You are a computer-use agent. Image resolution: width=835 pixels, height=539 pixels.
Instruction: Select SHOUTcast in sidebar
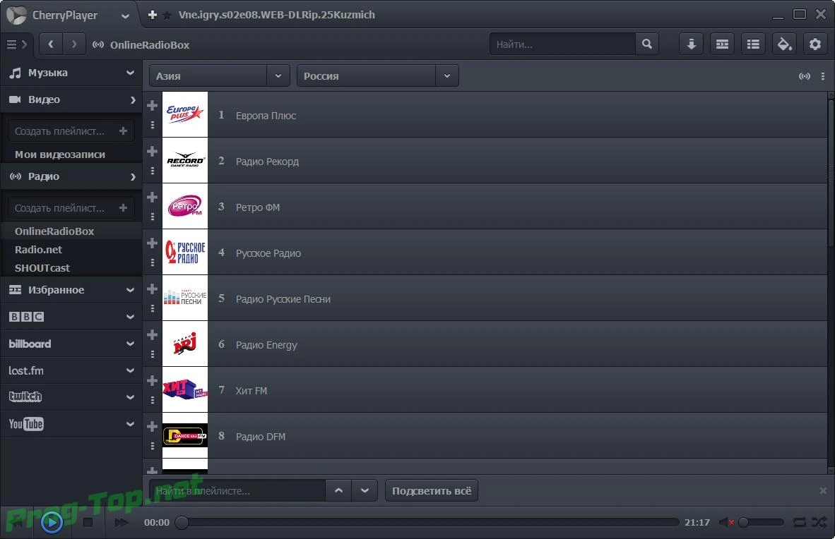click(42, 267)
